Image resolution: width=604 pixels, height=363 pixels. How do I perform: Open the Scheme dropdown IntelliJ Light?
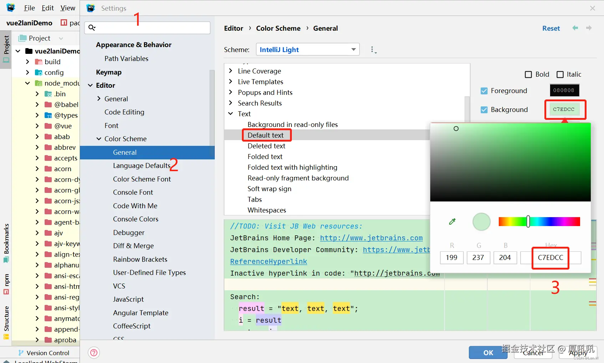pyautogui.click(x=308, y=50)
